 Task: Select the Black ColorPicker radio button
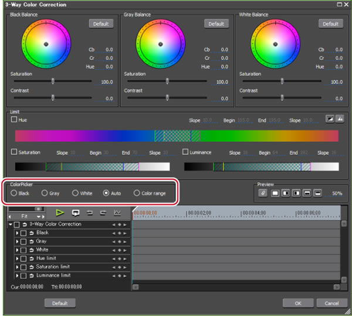(x=13, y=193)
